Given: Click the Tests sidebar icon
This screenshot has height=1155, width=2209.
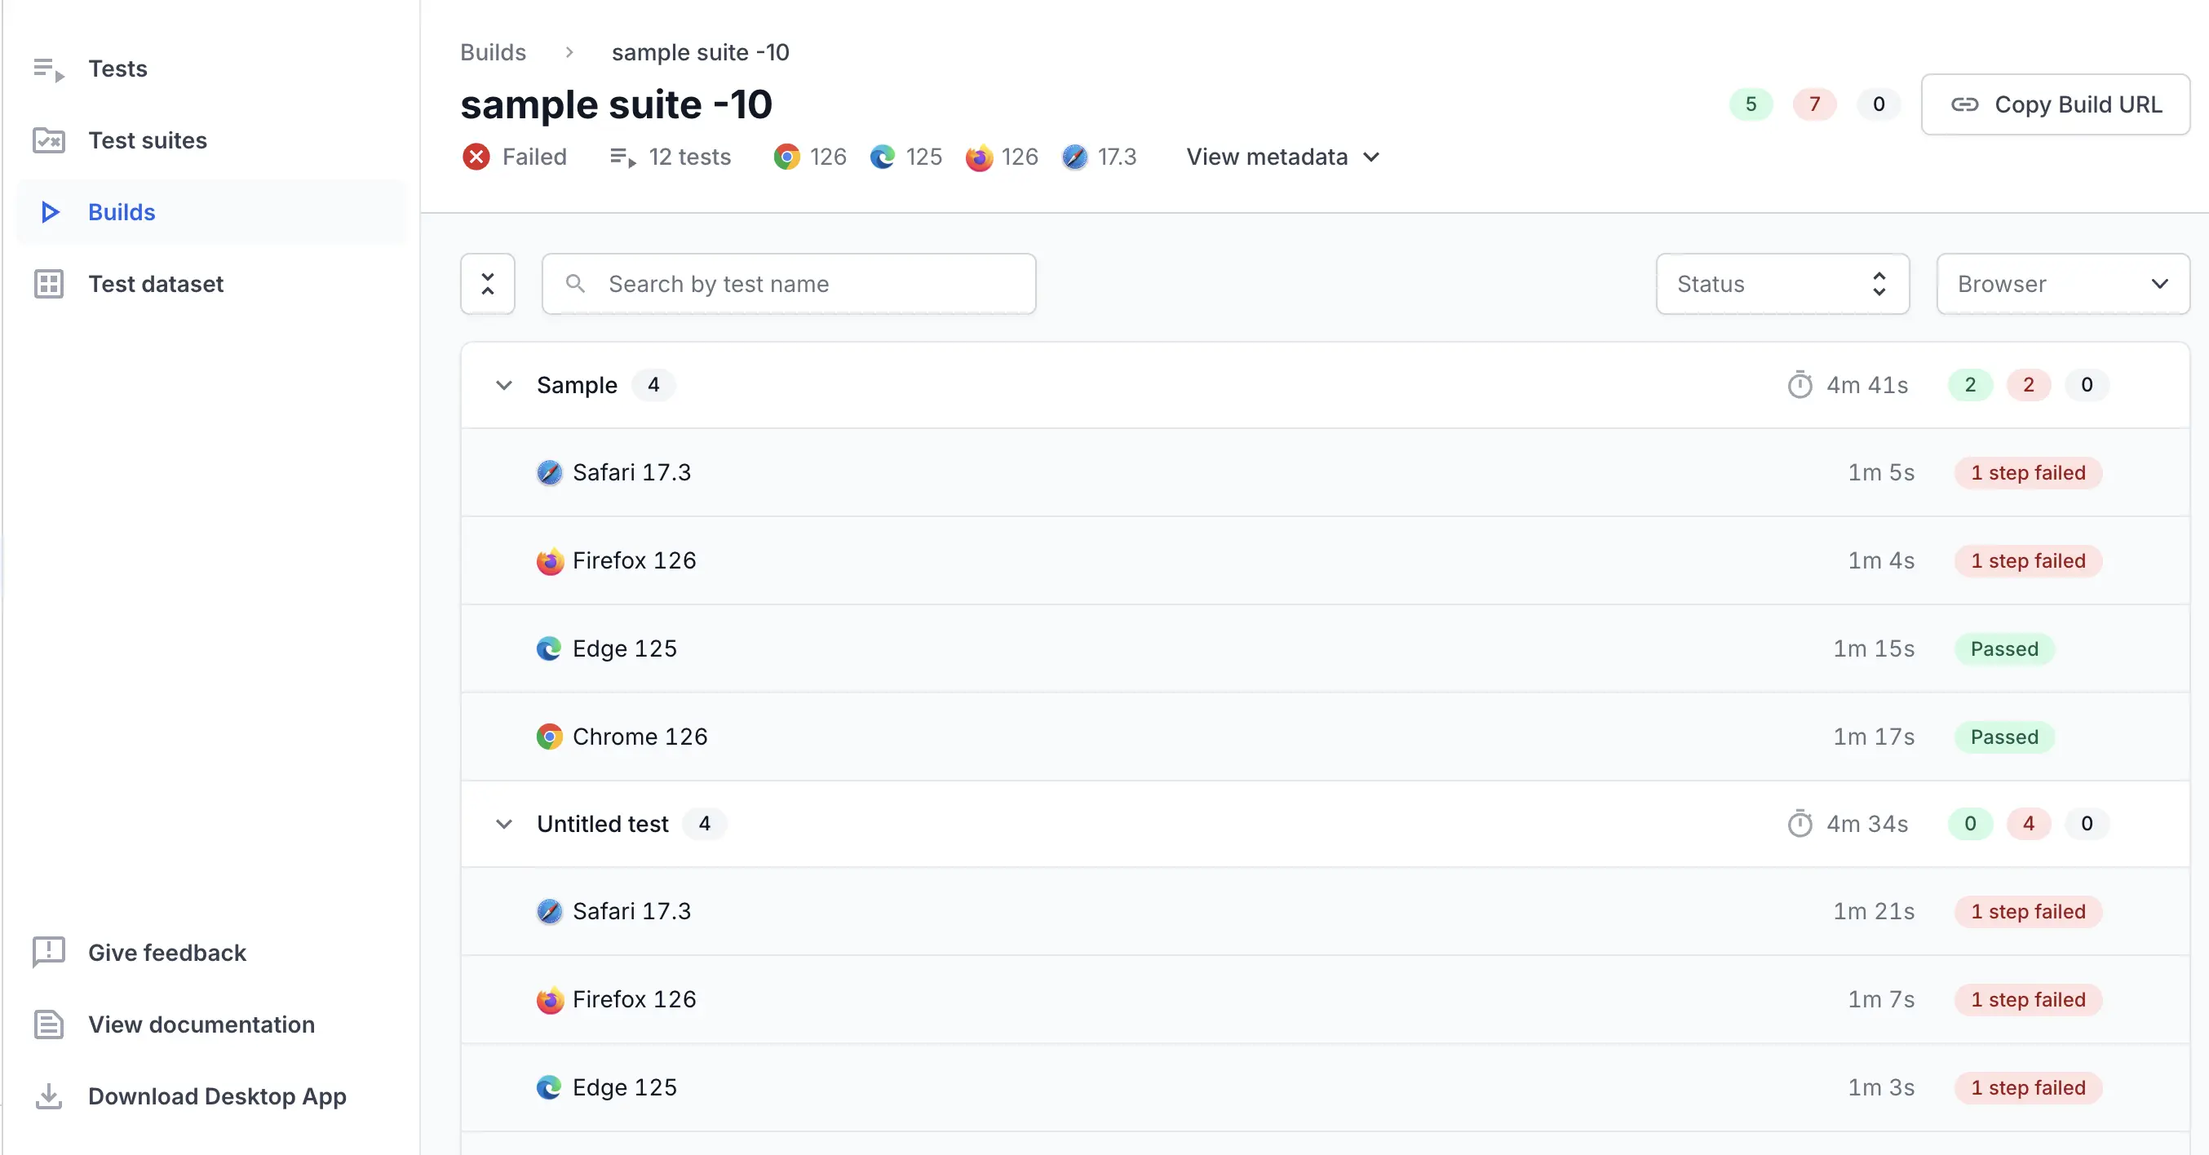Looking at the screenshot, I should tap(48, 69).
